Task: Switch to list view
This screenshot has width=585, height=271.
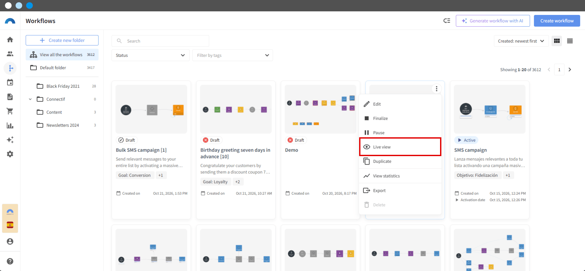Action: 570,41
